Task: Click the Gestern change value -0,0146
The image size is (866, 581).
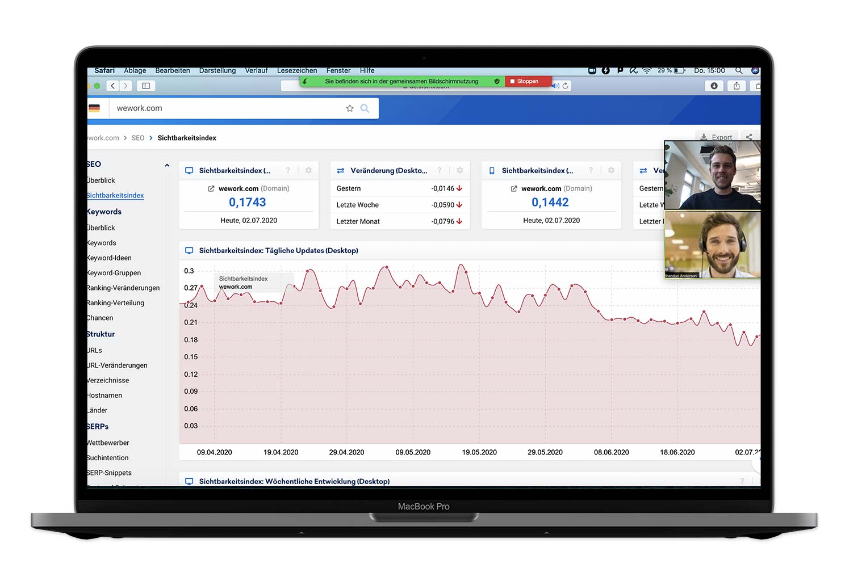Action: 443,188
